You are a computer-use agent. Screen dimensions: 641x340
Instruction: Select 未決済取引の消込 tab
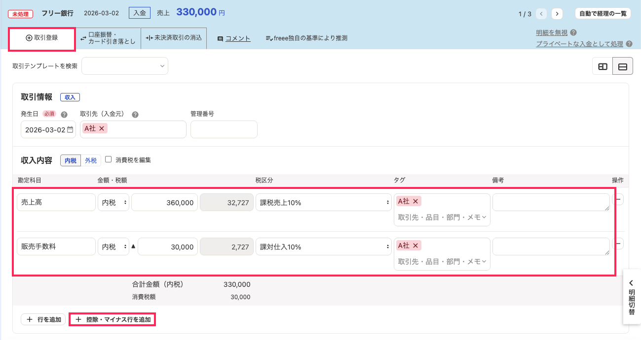(x=174, y=38)
